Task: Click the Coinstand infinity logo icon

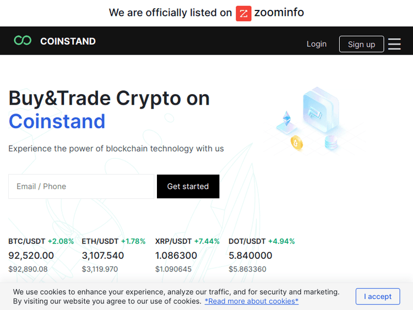Action: [x=23, y=41]
